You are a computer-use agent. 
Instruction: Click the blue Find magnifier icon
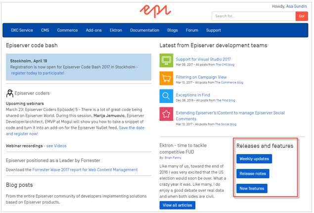[166, 97]
